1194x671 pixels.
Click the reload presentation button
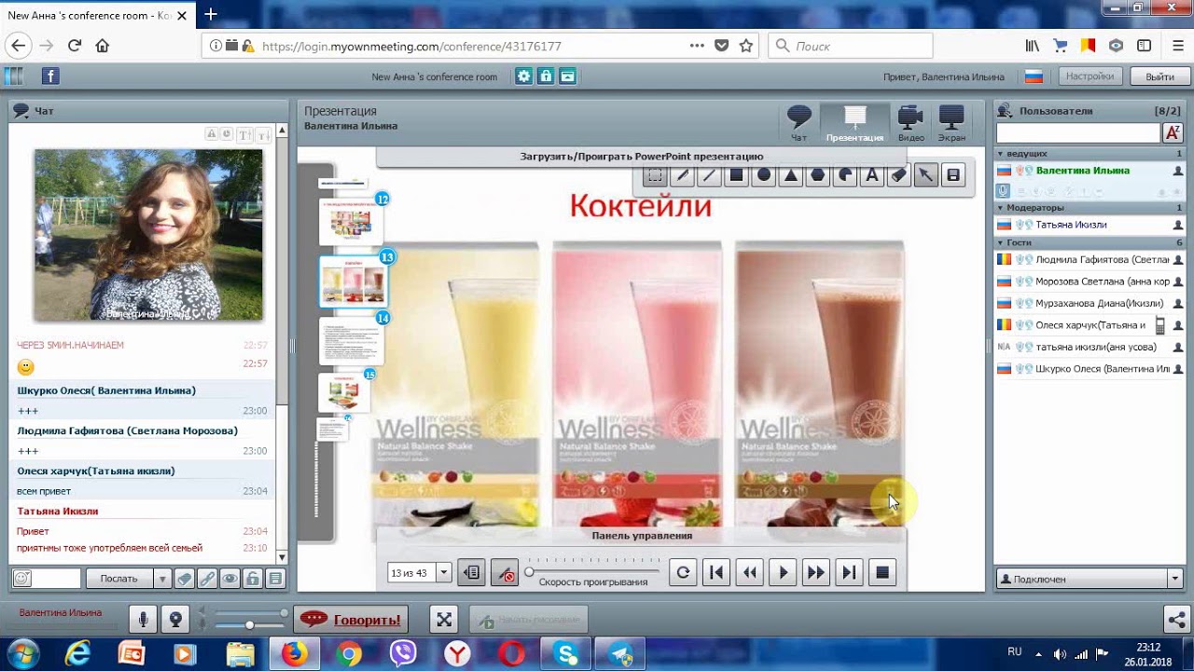tap(683, 573)
